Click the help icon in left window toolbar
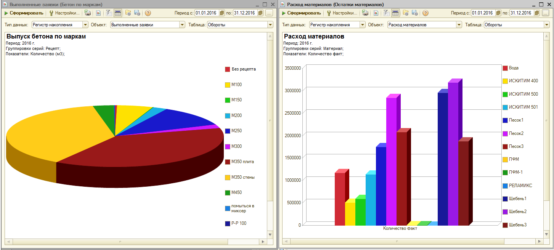The height and width of the screenshot is (250, 554). 148,13
